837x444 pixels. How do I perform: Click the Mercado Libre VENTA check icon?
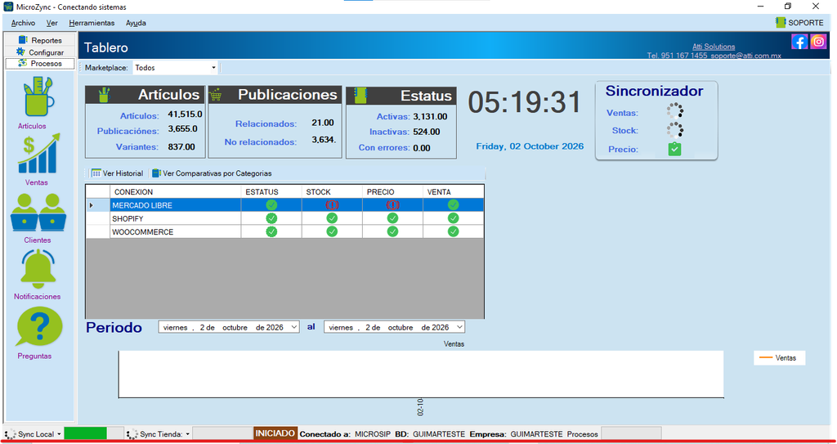pyautogui.click(x=453, y=204)
